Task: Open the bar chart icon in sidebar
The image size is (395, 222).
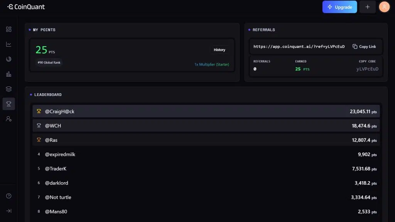Action: pos(8,74)
